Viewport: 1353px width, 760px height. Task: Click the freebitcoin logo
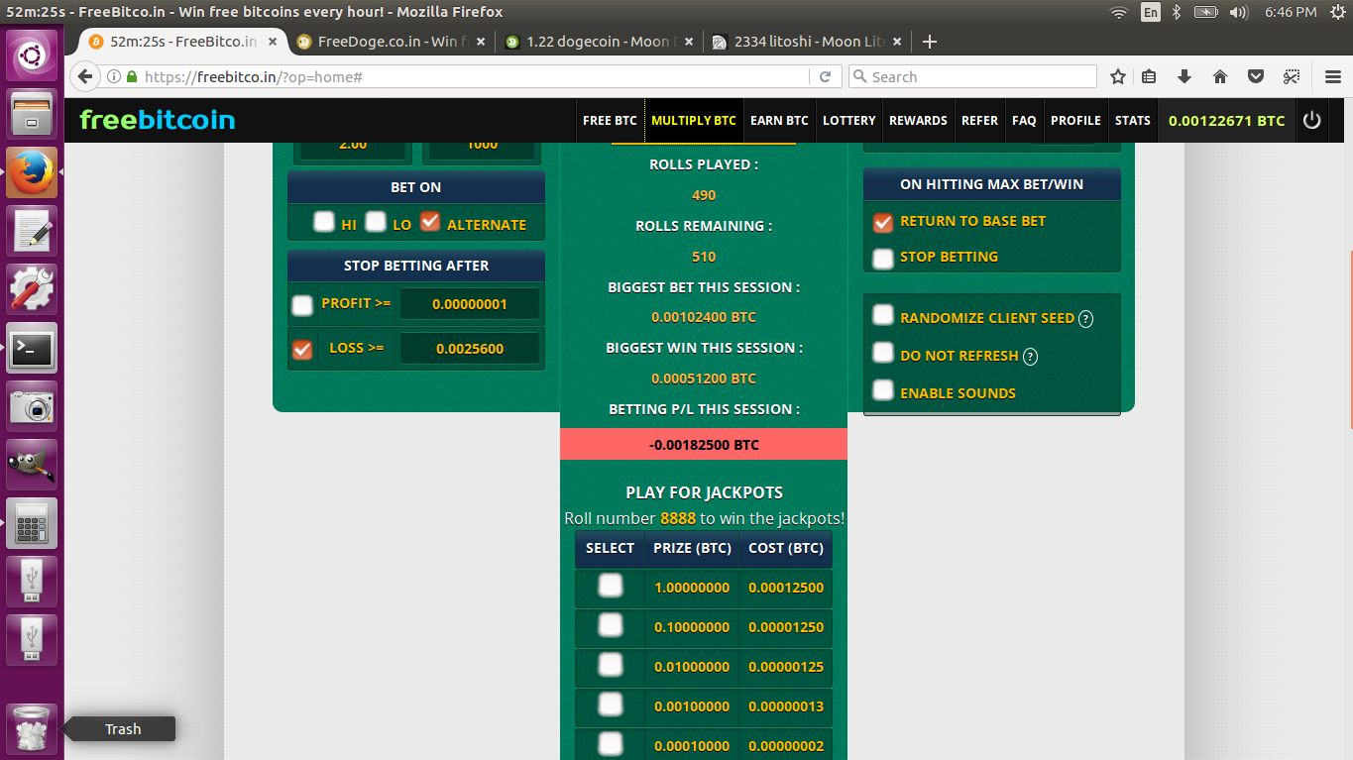point(158,120)
